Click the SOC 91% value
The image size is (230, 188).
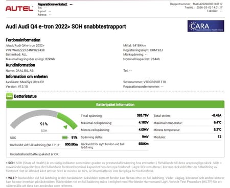74,138
